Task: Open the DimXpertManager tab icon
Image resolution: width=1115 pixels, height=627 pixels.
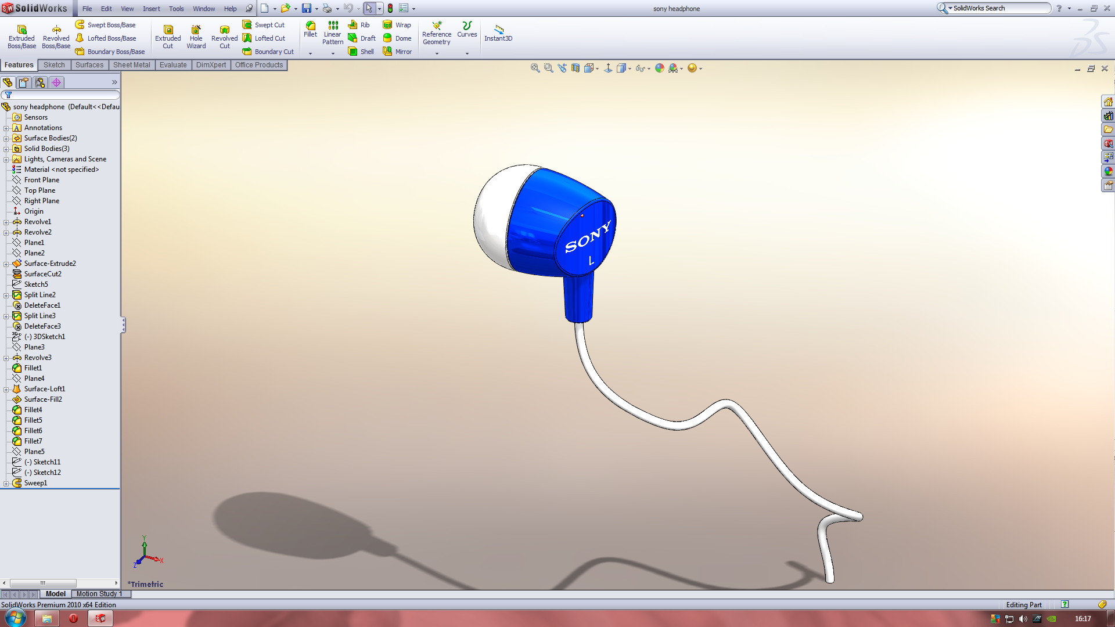Action: coord(56,82)
